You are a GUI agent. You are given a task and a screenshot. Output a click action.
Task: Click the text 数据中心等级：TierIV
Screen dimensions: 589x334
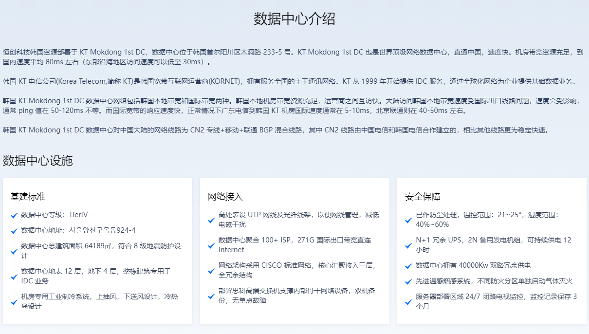[x=55, y=215]
